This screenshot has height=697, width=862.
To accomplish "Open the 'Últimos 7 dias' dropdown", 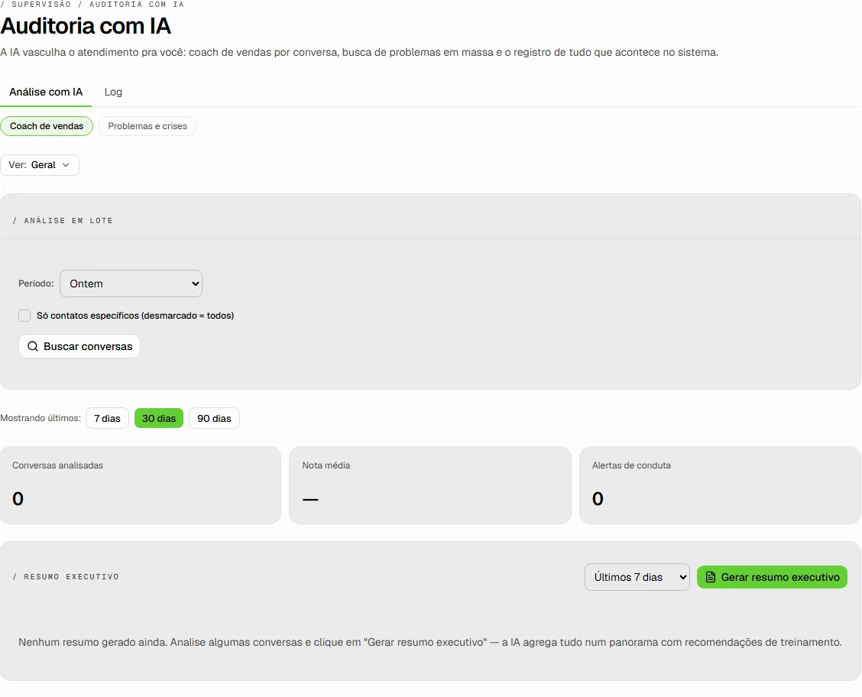I will coord(637,577).
